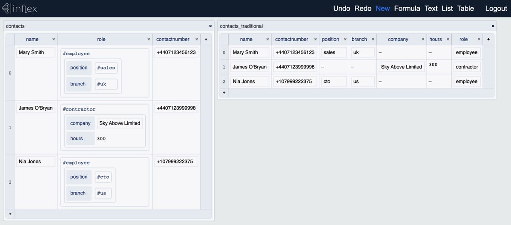
Task: Insert a Table cell
Action: pos(465,9)
